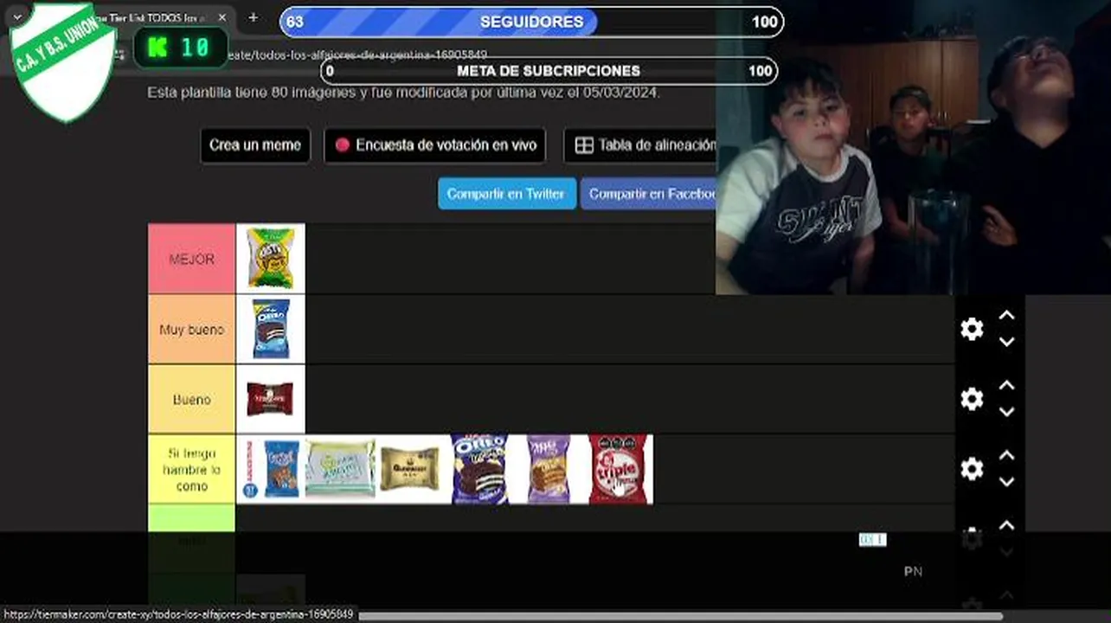Image resolution: width=1111 pixels, height=623 pixels.
Task: Expand the tab search dropdown arrow
Action: pos(16,17)
